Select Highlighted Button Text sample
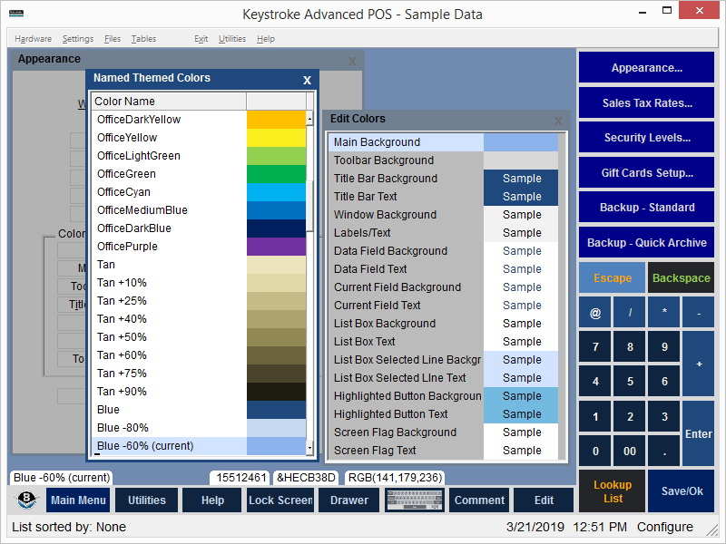This screenshot has height=544, width=726. [x=521, y=414]
